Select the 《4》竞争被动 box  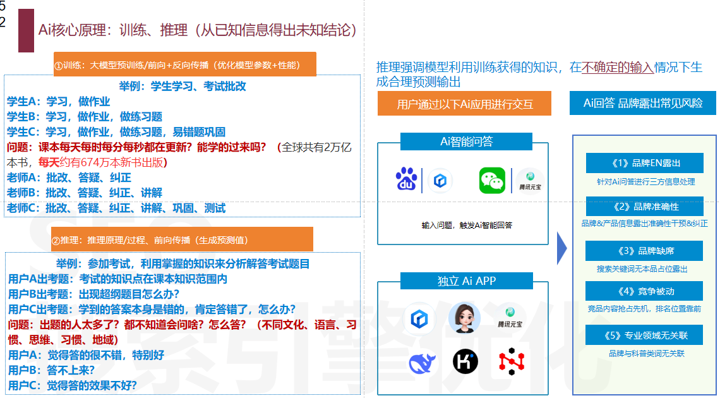point(644,291)
